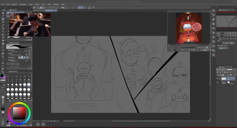Screen dimensions: 237x128
Task: Open the File menu
Action: coord(3,4)
